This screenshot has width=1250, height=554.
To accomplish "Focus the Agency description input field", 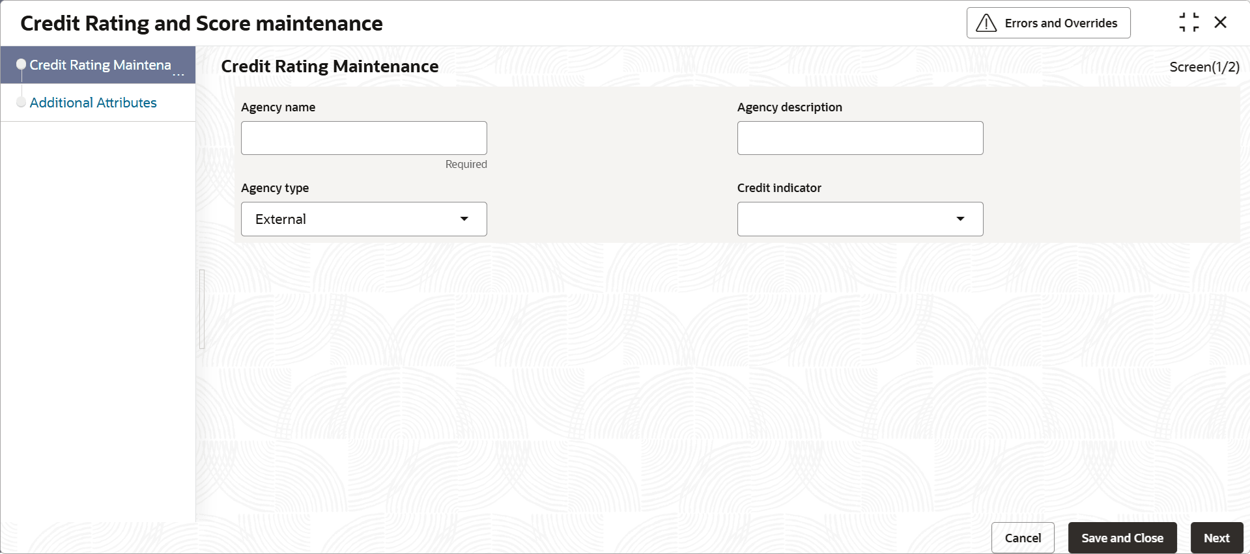I will pyautogui.click(x=860, y=138).
